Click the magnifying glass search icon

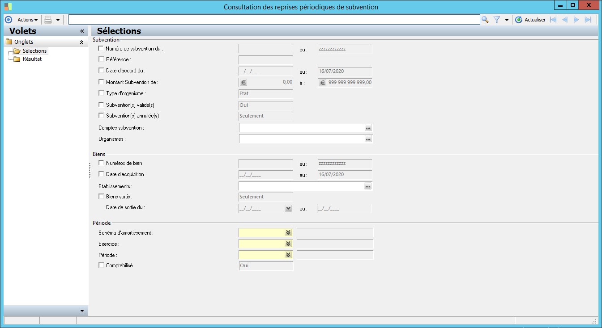(485, 20)
